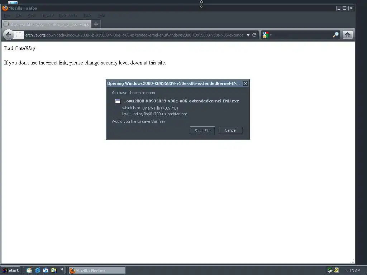Open the Tools menu
The width and height of the screenshot is (367, 275).
pyautogui.click(x=87, y=15)
